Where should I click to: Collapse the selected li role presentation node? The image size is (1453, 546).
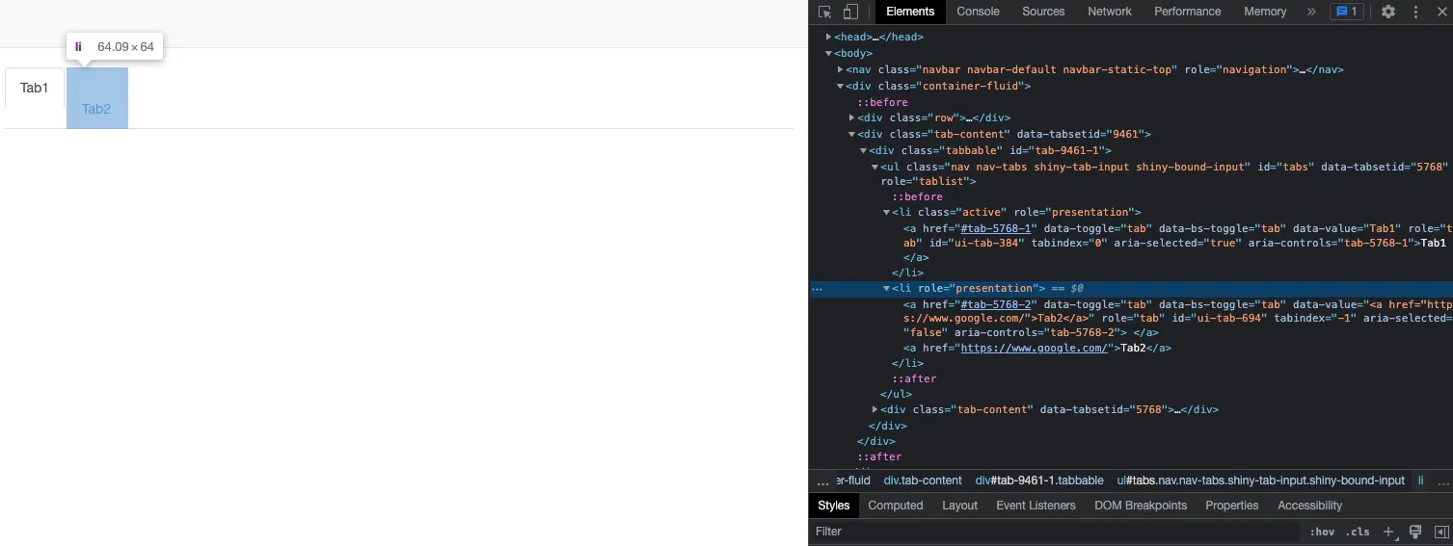(x=886, y=288)
